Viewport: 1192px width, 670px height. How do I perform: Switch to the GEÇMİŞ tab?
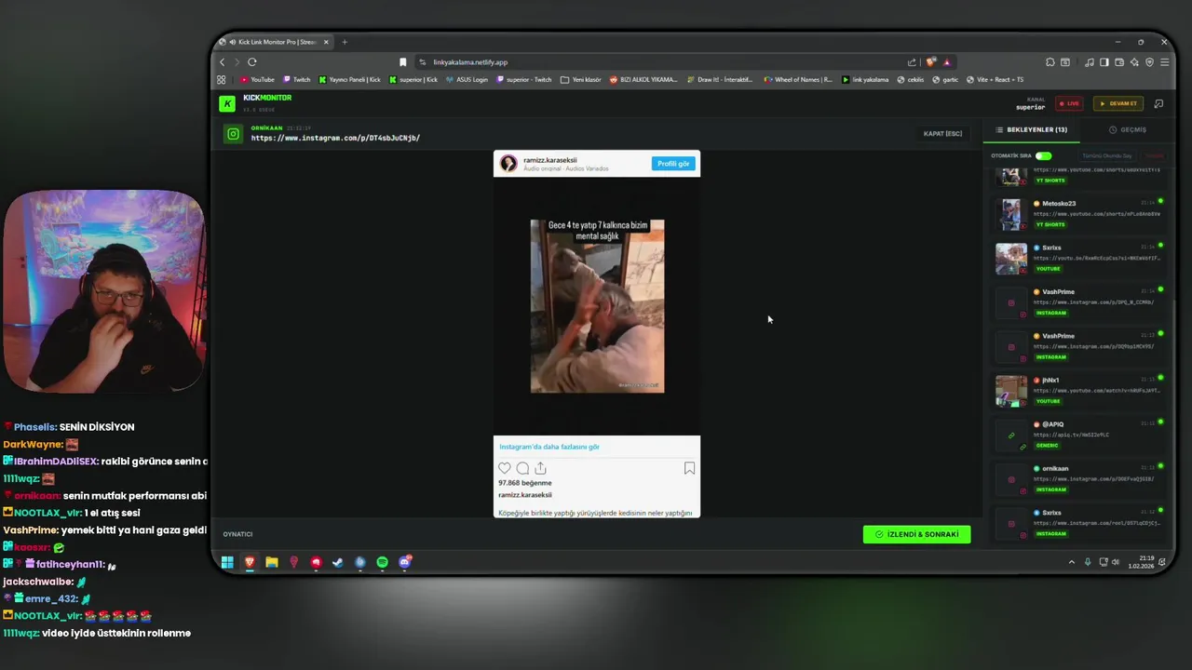[x=1128, y=130]
